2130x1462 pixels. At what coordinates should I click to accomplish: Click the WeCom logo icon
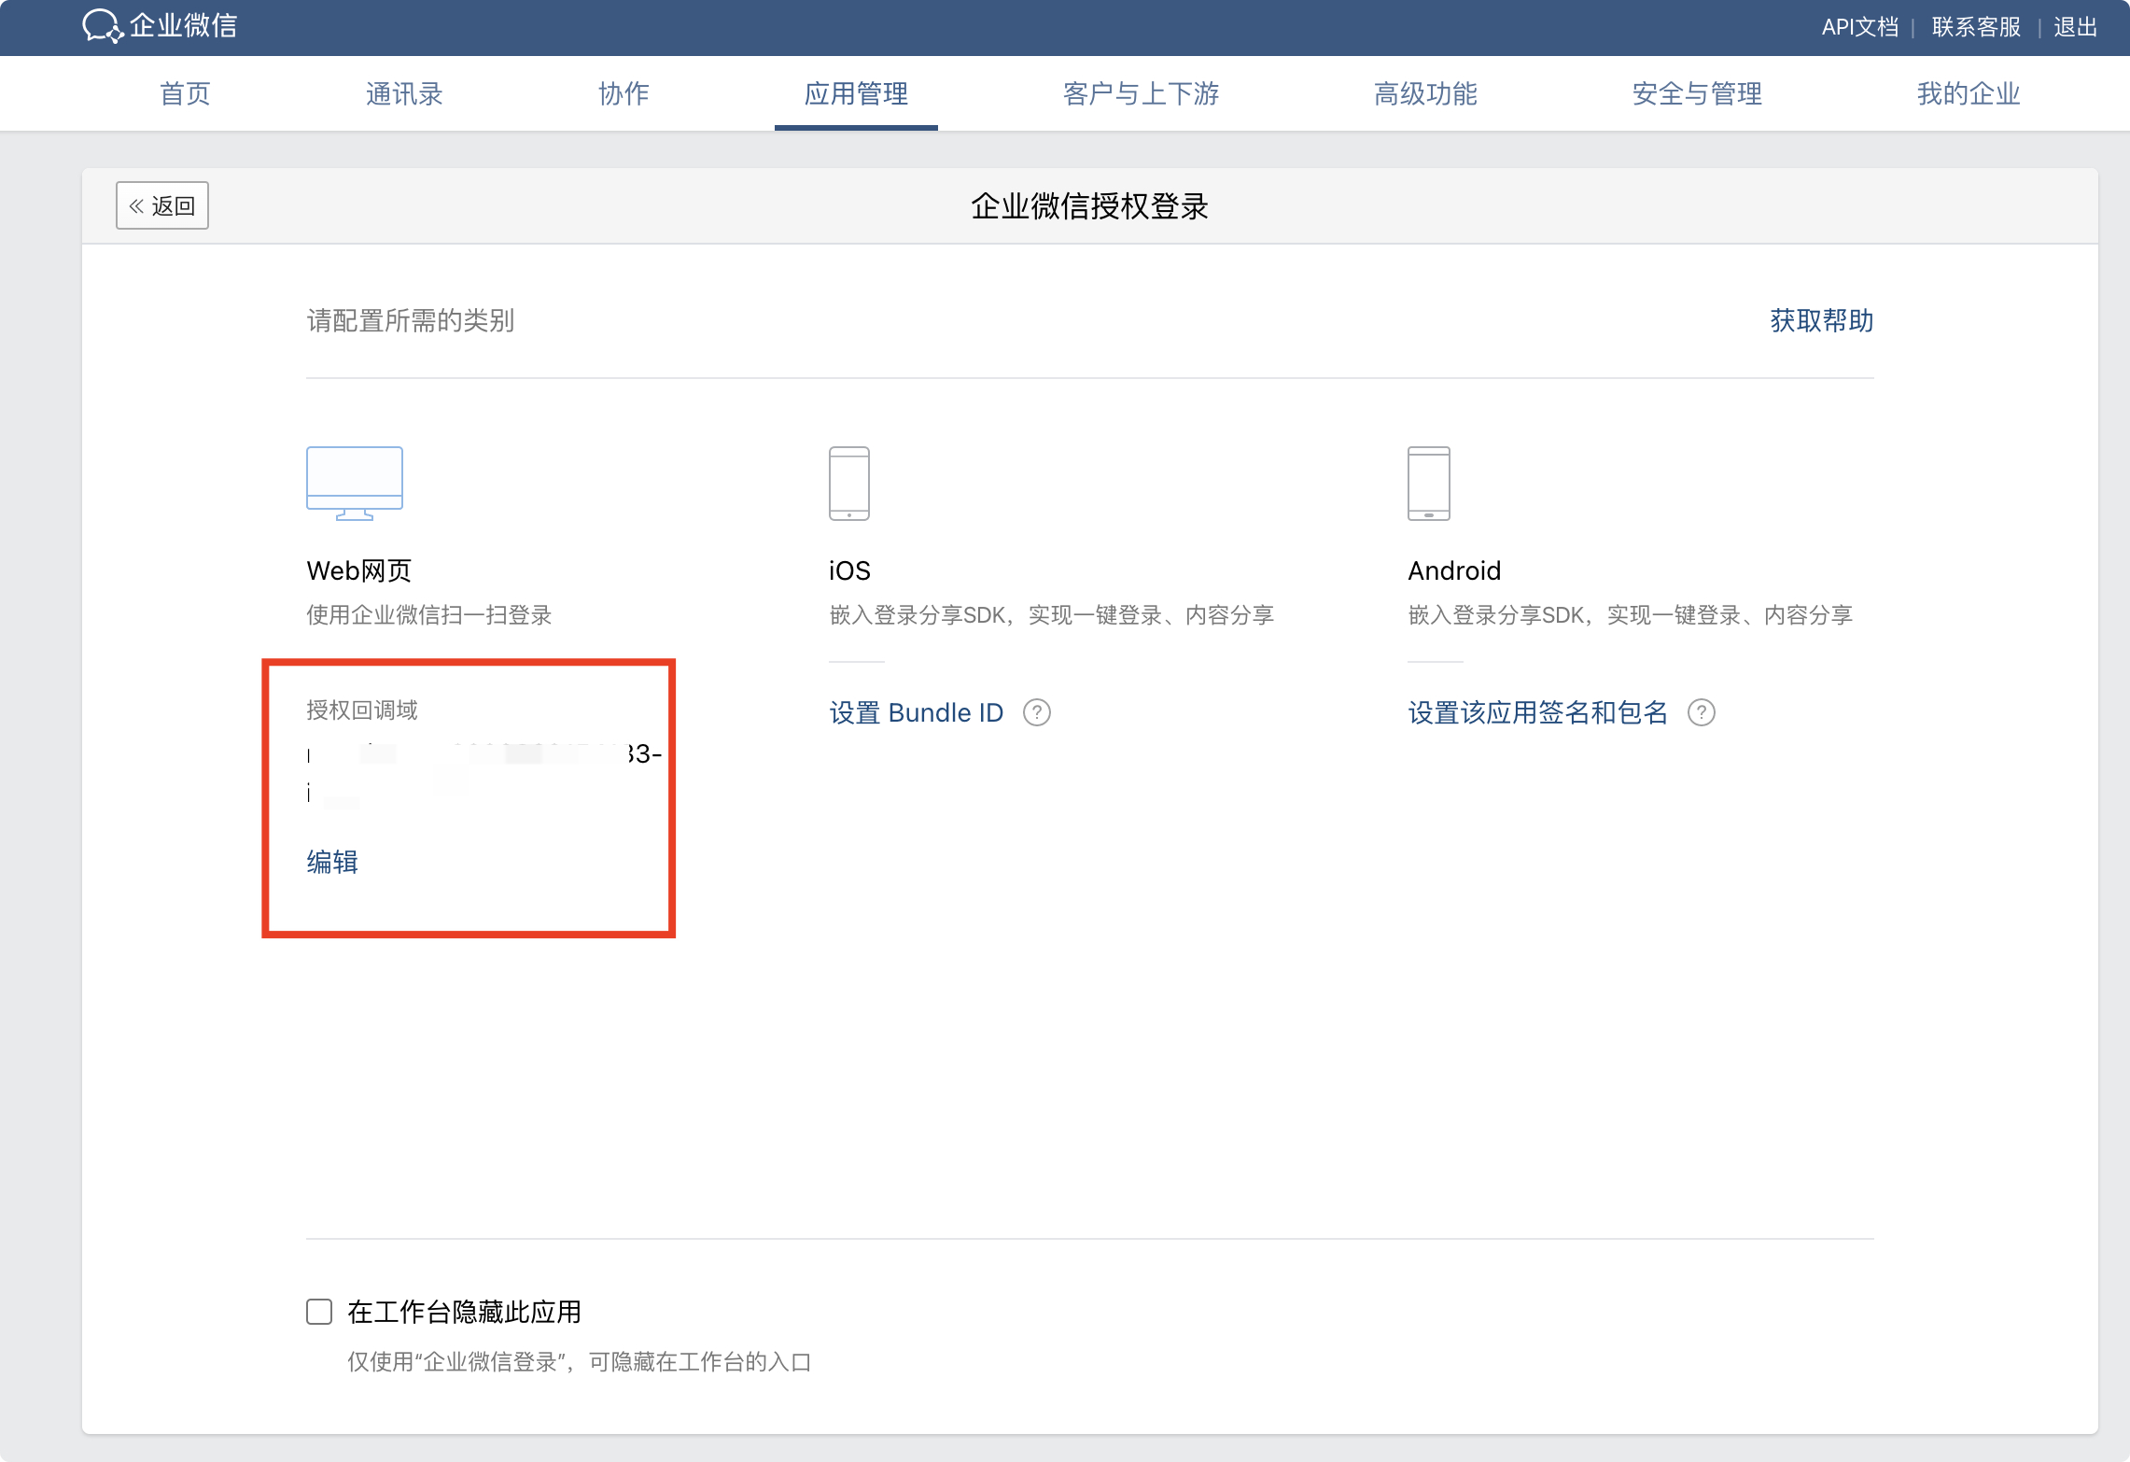coord(103,25)
